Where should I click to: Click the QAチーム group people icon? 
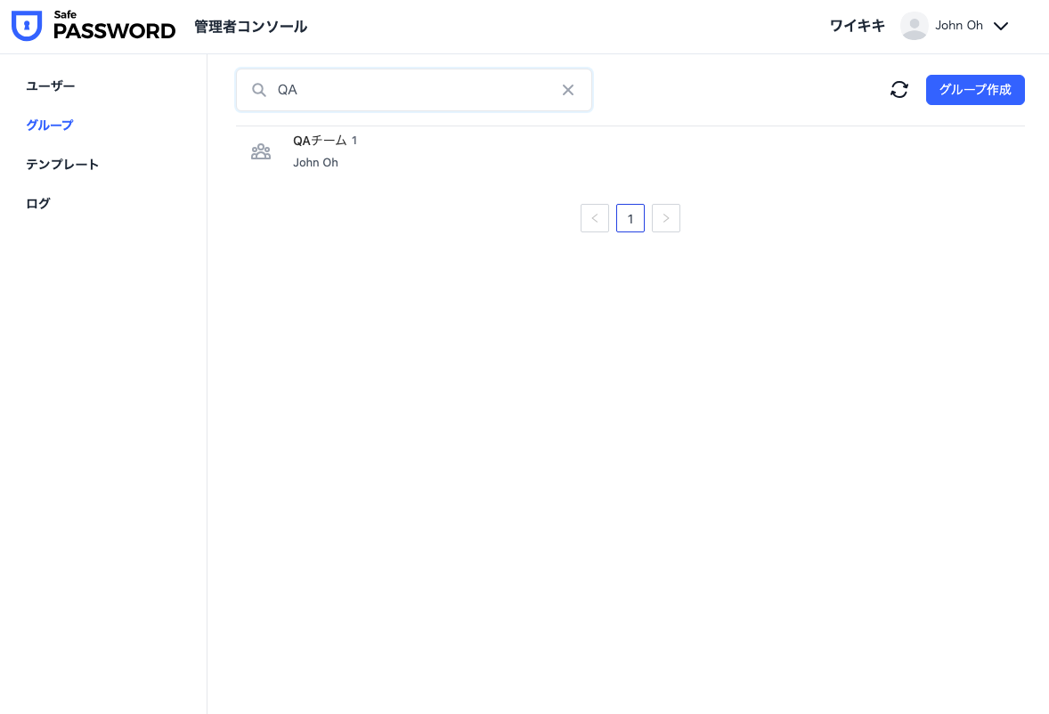(x=261, y=151)
